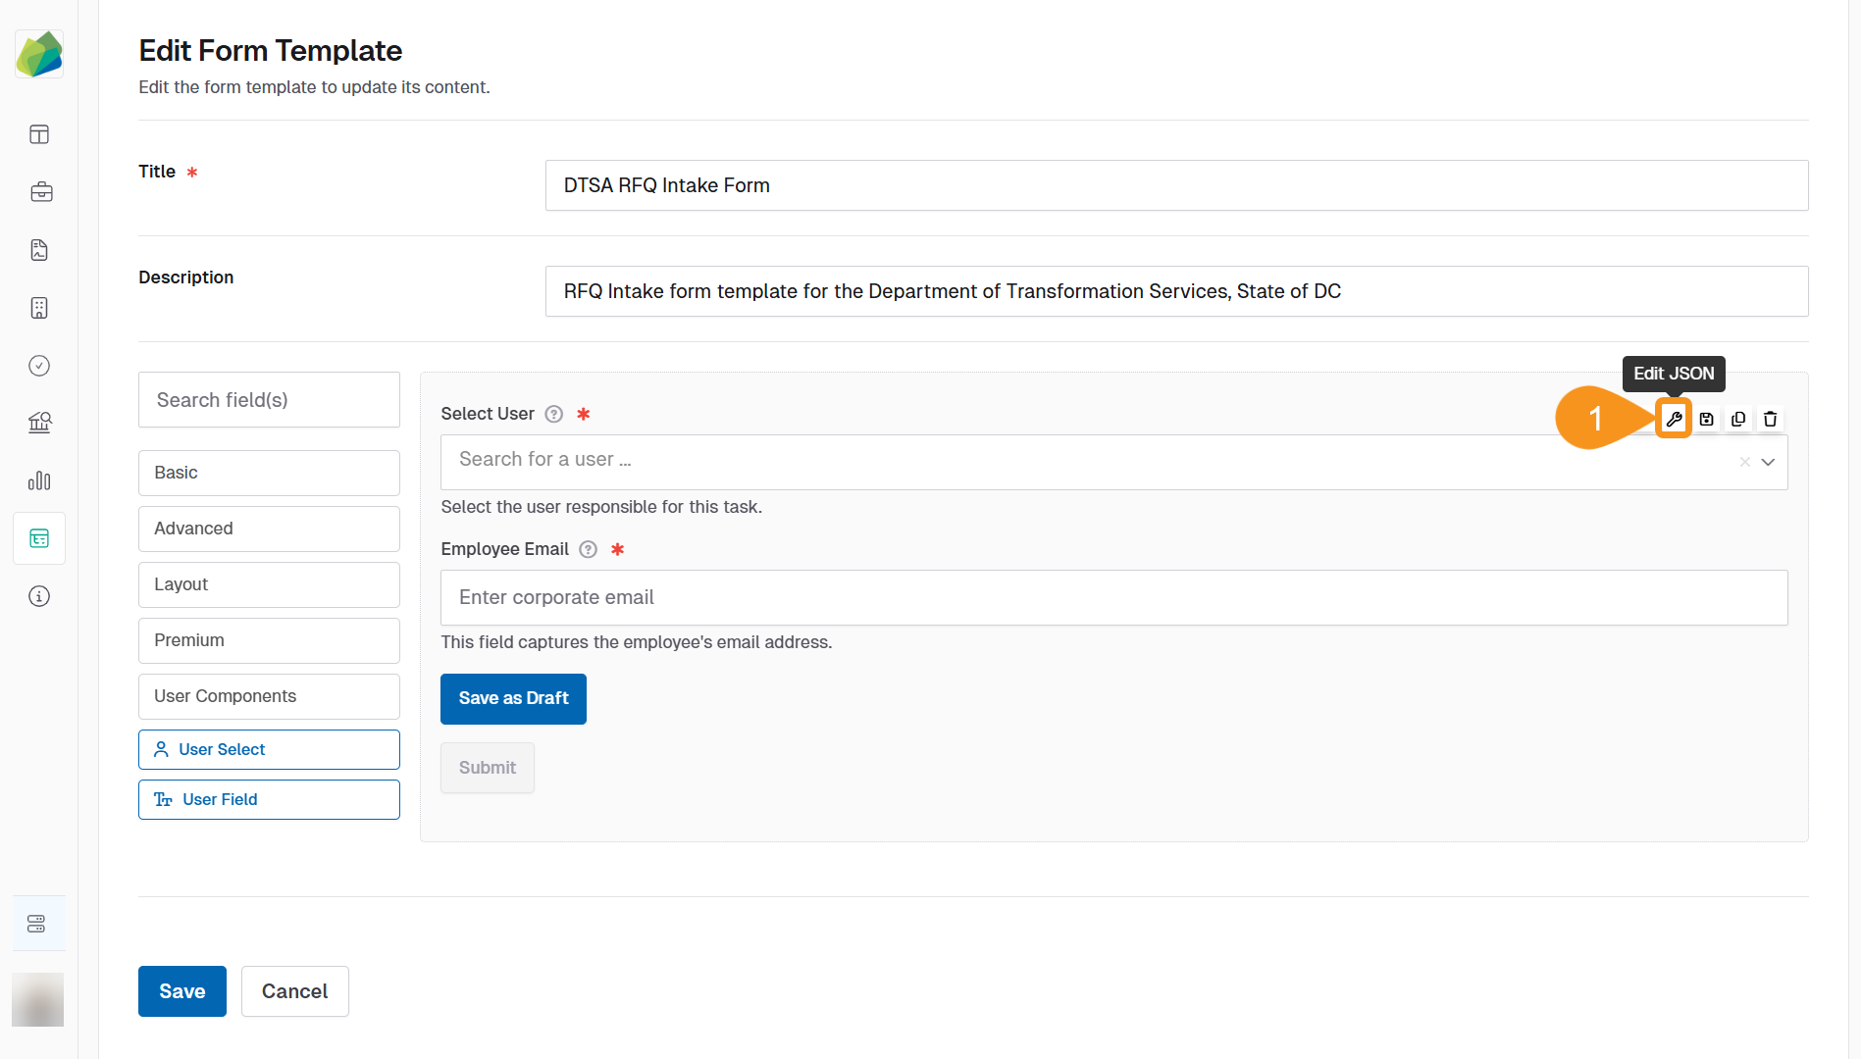This screenshot has width=1861, height=1059.
Task: Switch to the Premium components section
Action: coord(268,640)
